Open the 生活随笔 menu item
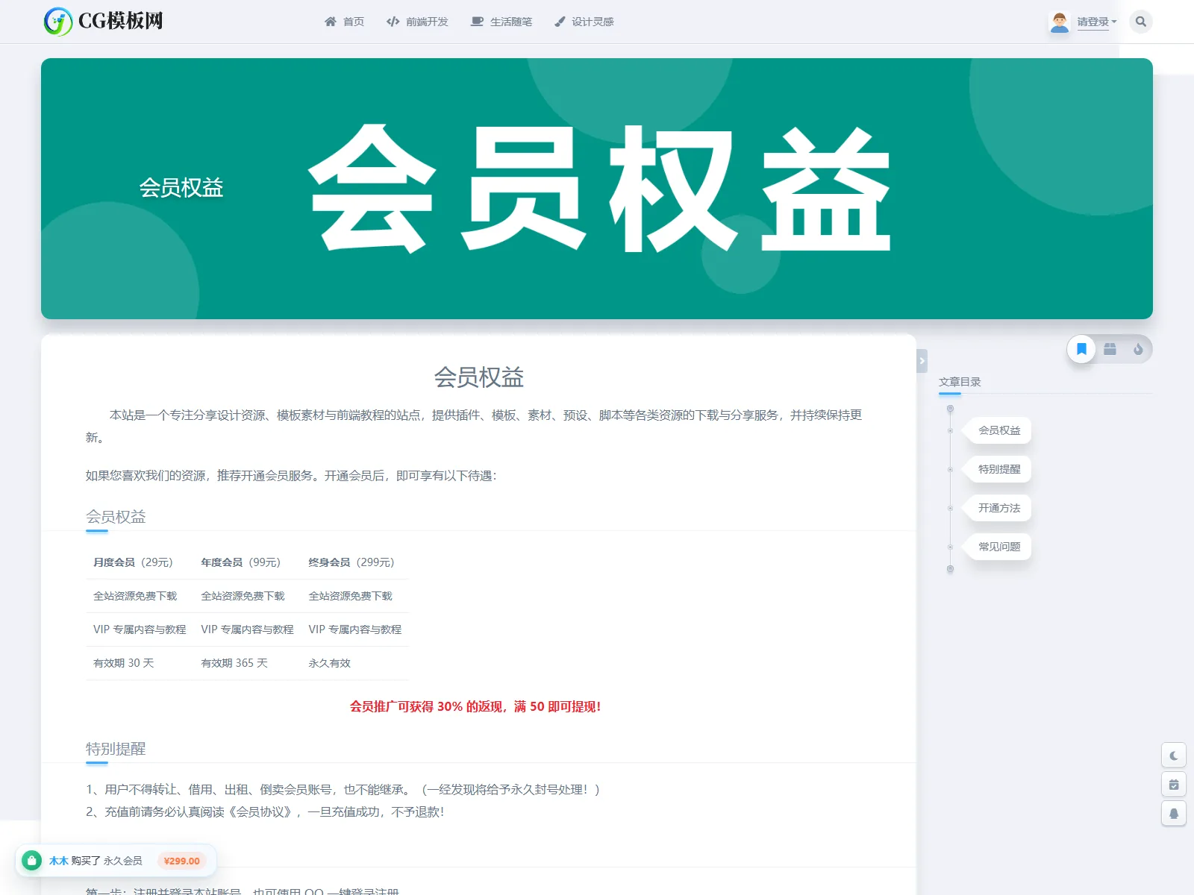This screenshot has width=1194, height=895. (501, 22)
